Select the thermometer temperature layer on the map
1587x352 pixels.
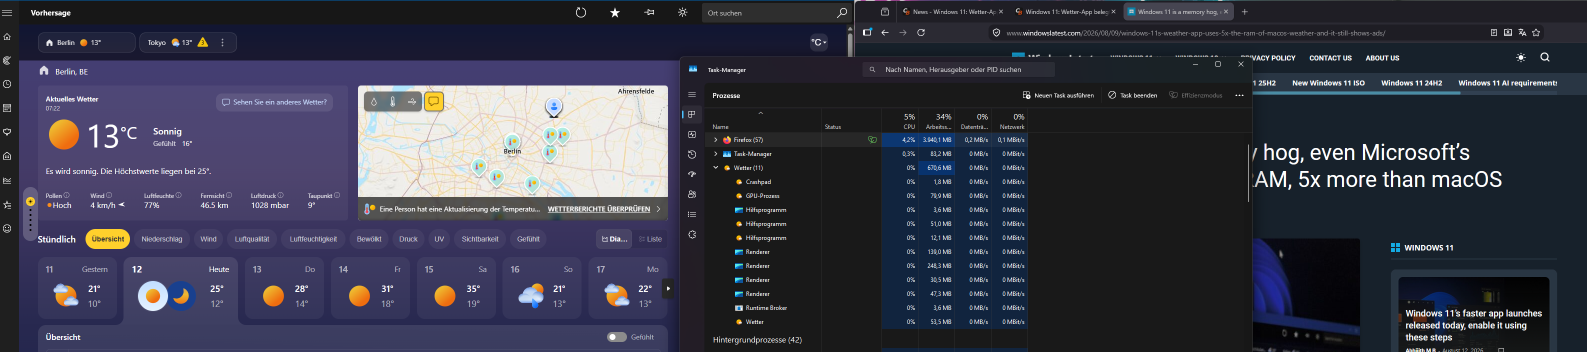click(x=393, y=101)
